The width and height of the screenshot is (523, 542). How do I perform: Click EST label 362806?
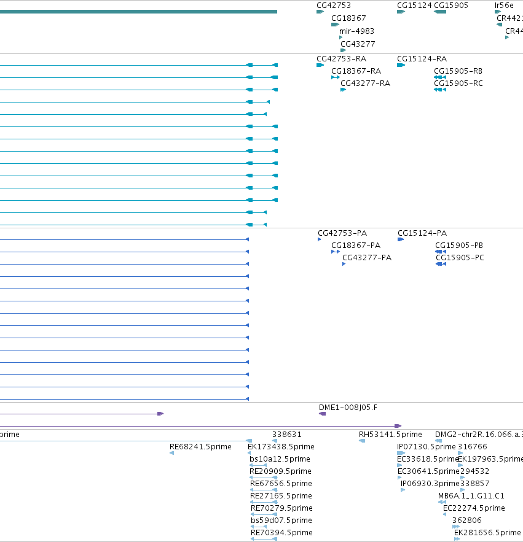tap(467, 521)
